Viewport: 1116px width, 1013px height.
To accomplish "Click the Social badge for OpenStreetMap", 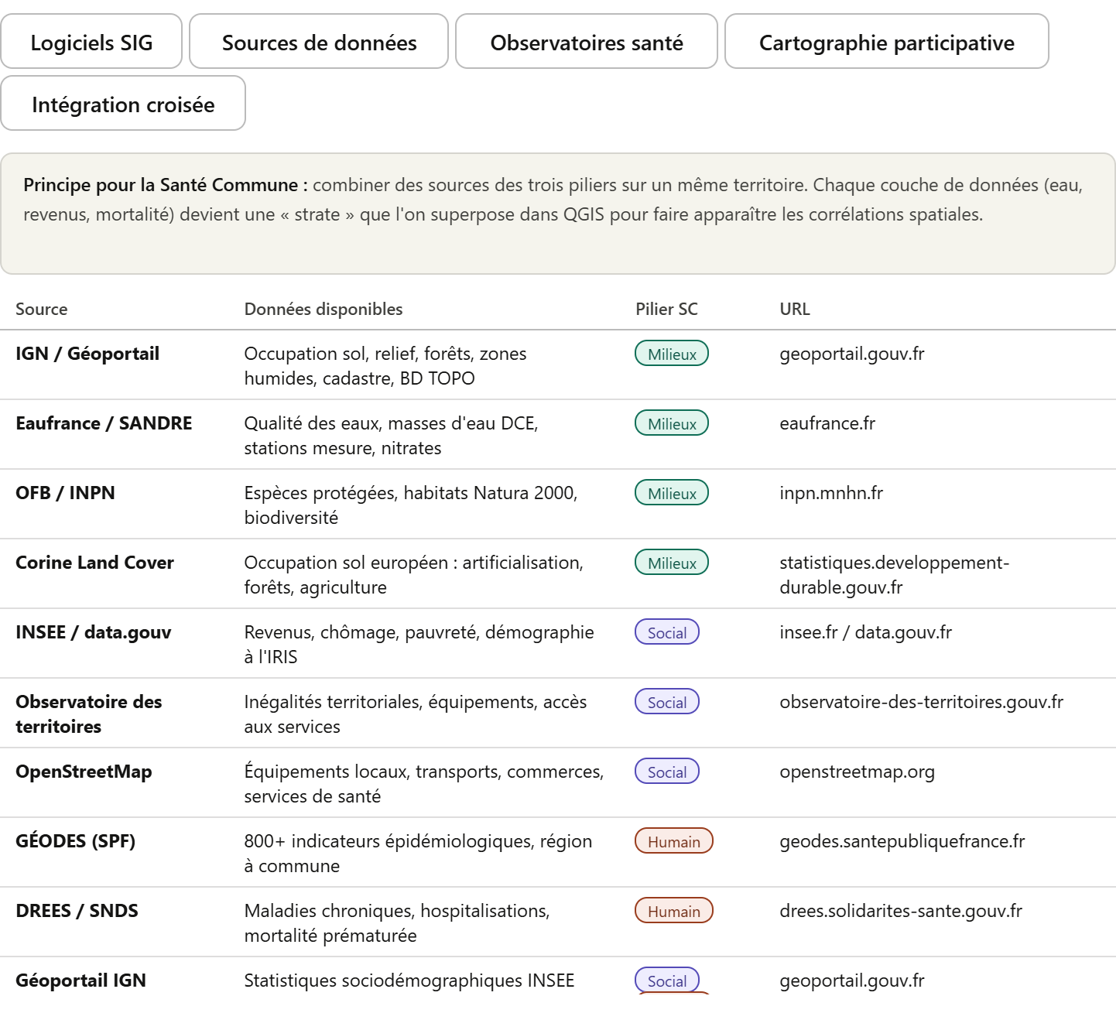I will [x=666, y=772].
